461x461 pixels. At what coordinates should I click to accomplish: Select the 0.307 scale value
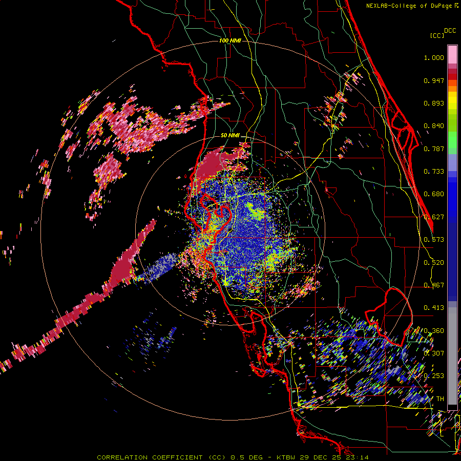point(434,353)
